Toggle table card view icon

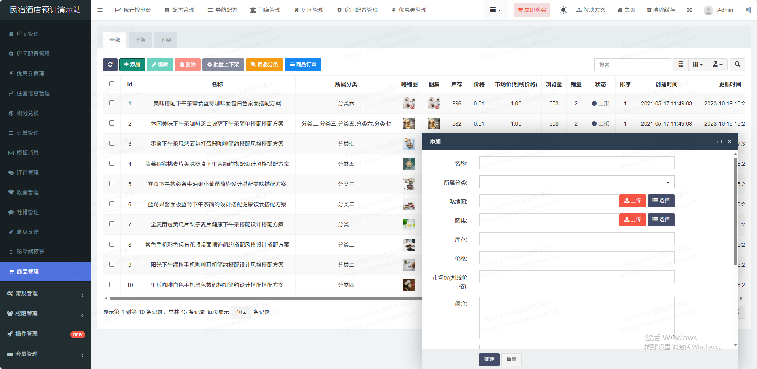click(681, 65)
